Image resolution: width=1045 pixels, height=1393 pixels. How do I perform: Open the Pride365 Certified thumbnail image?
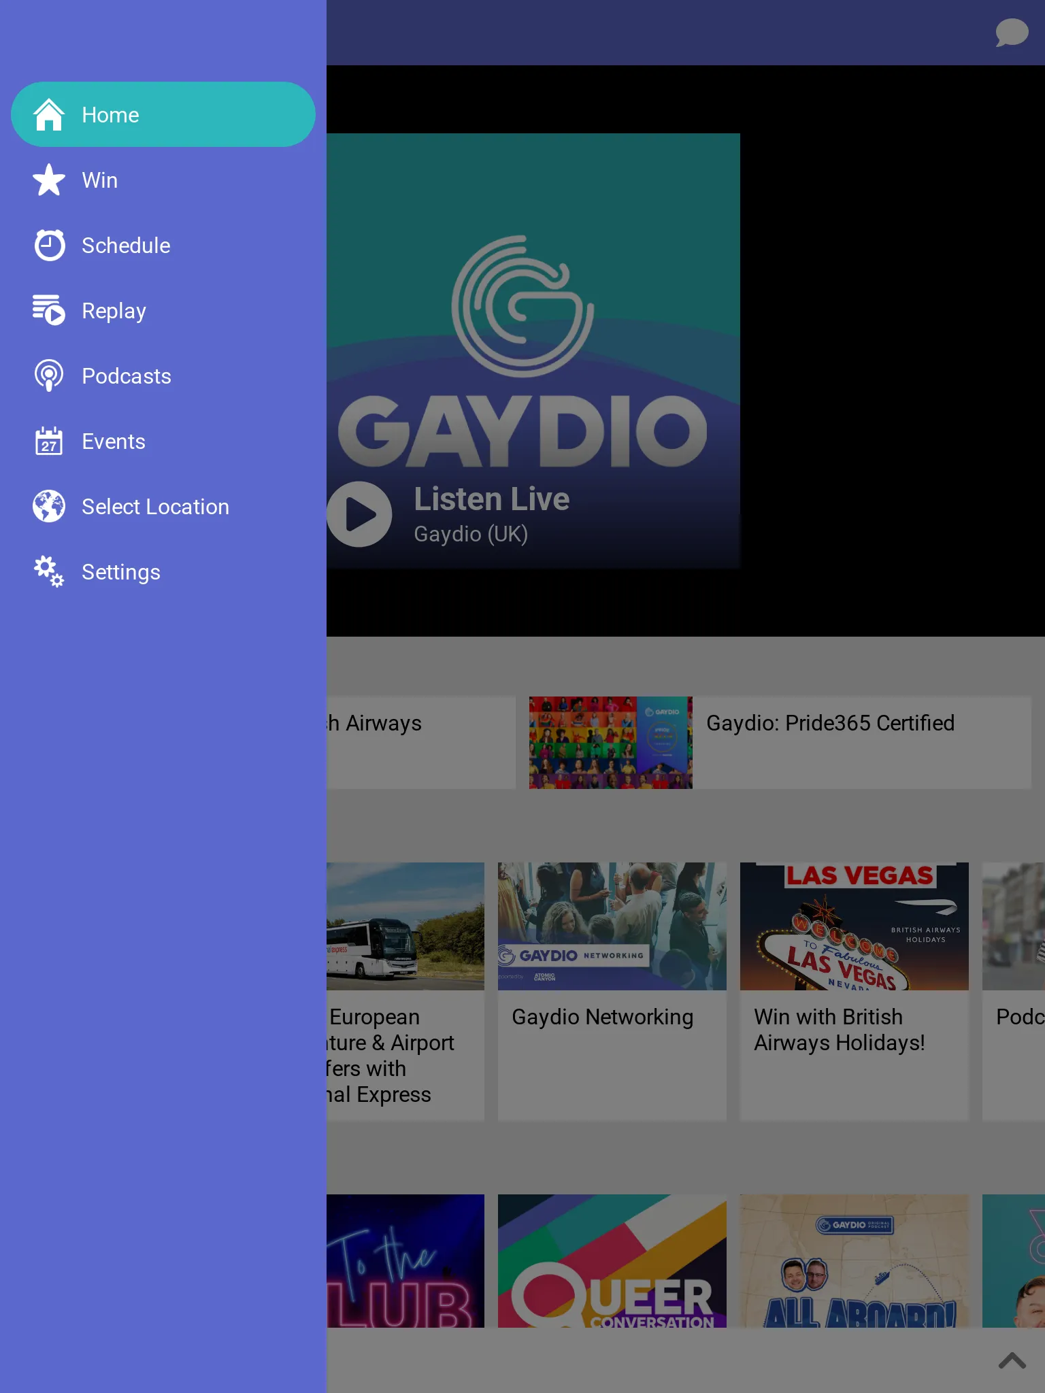coord(611,743)
